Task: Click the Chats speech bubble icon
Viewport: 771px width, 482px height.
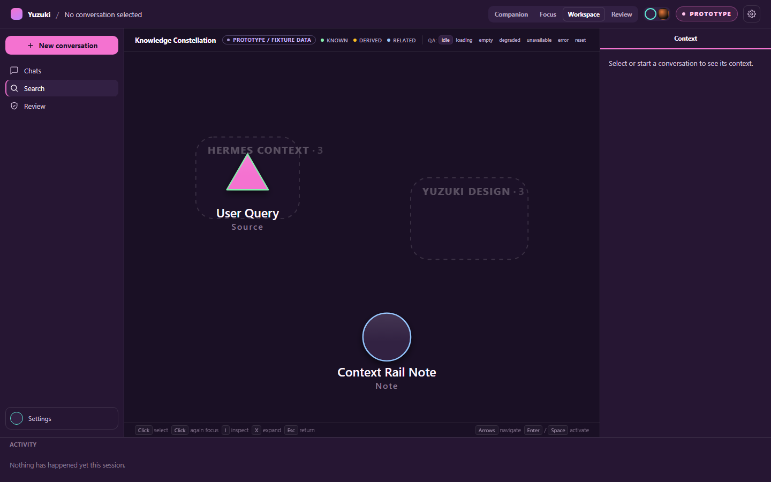Action: [x=14, y=71]
